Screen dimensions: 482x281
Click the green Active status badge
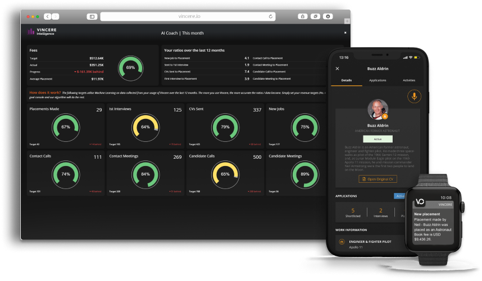pyautogui.click(x=377, y=138)
